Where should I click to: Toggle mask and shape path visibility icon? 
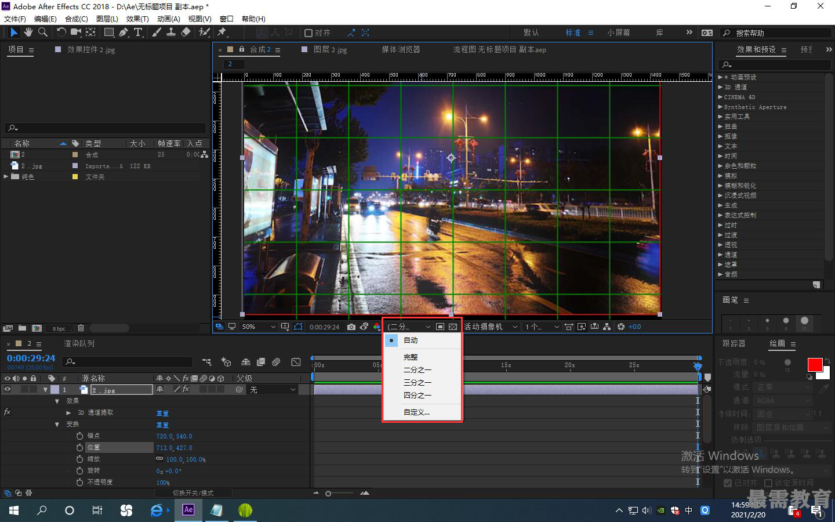pos(298,327)
